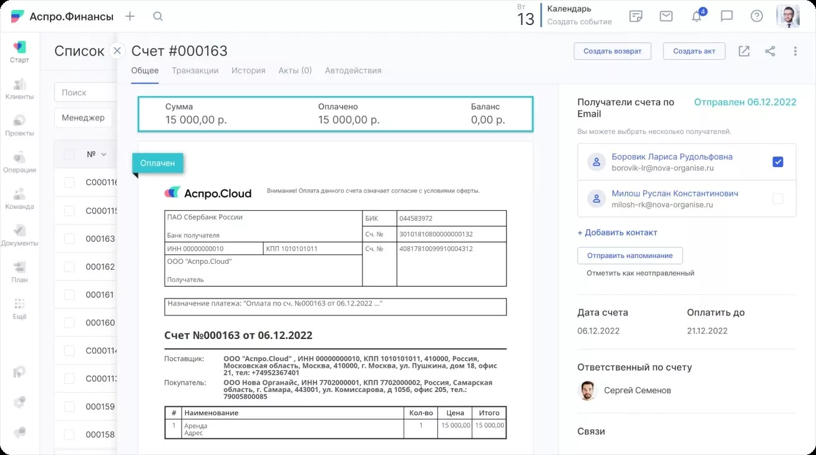
Task: Switch to the История tab
Action: coord(248,70)
